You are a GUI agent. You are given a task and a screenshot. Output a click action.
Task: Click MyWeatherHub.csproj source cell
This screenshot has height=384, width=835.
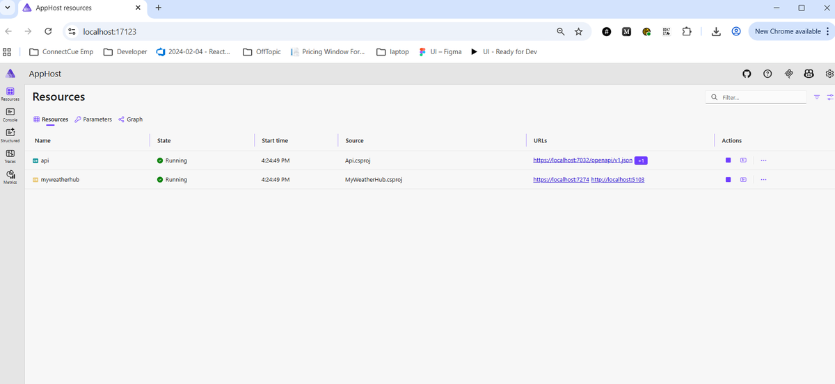[x=374, y=180]
